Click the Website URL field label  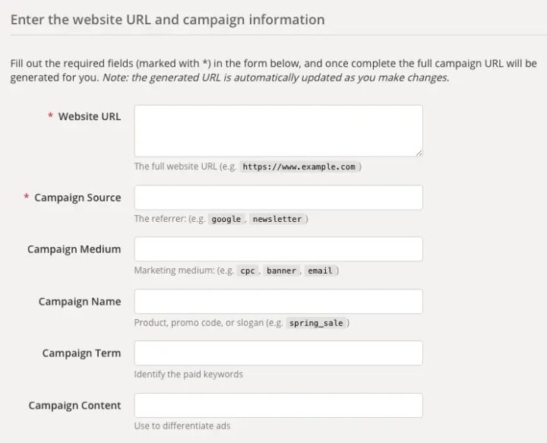pyautogui.click(x=89, y=116)
